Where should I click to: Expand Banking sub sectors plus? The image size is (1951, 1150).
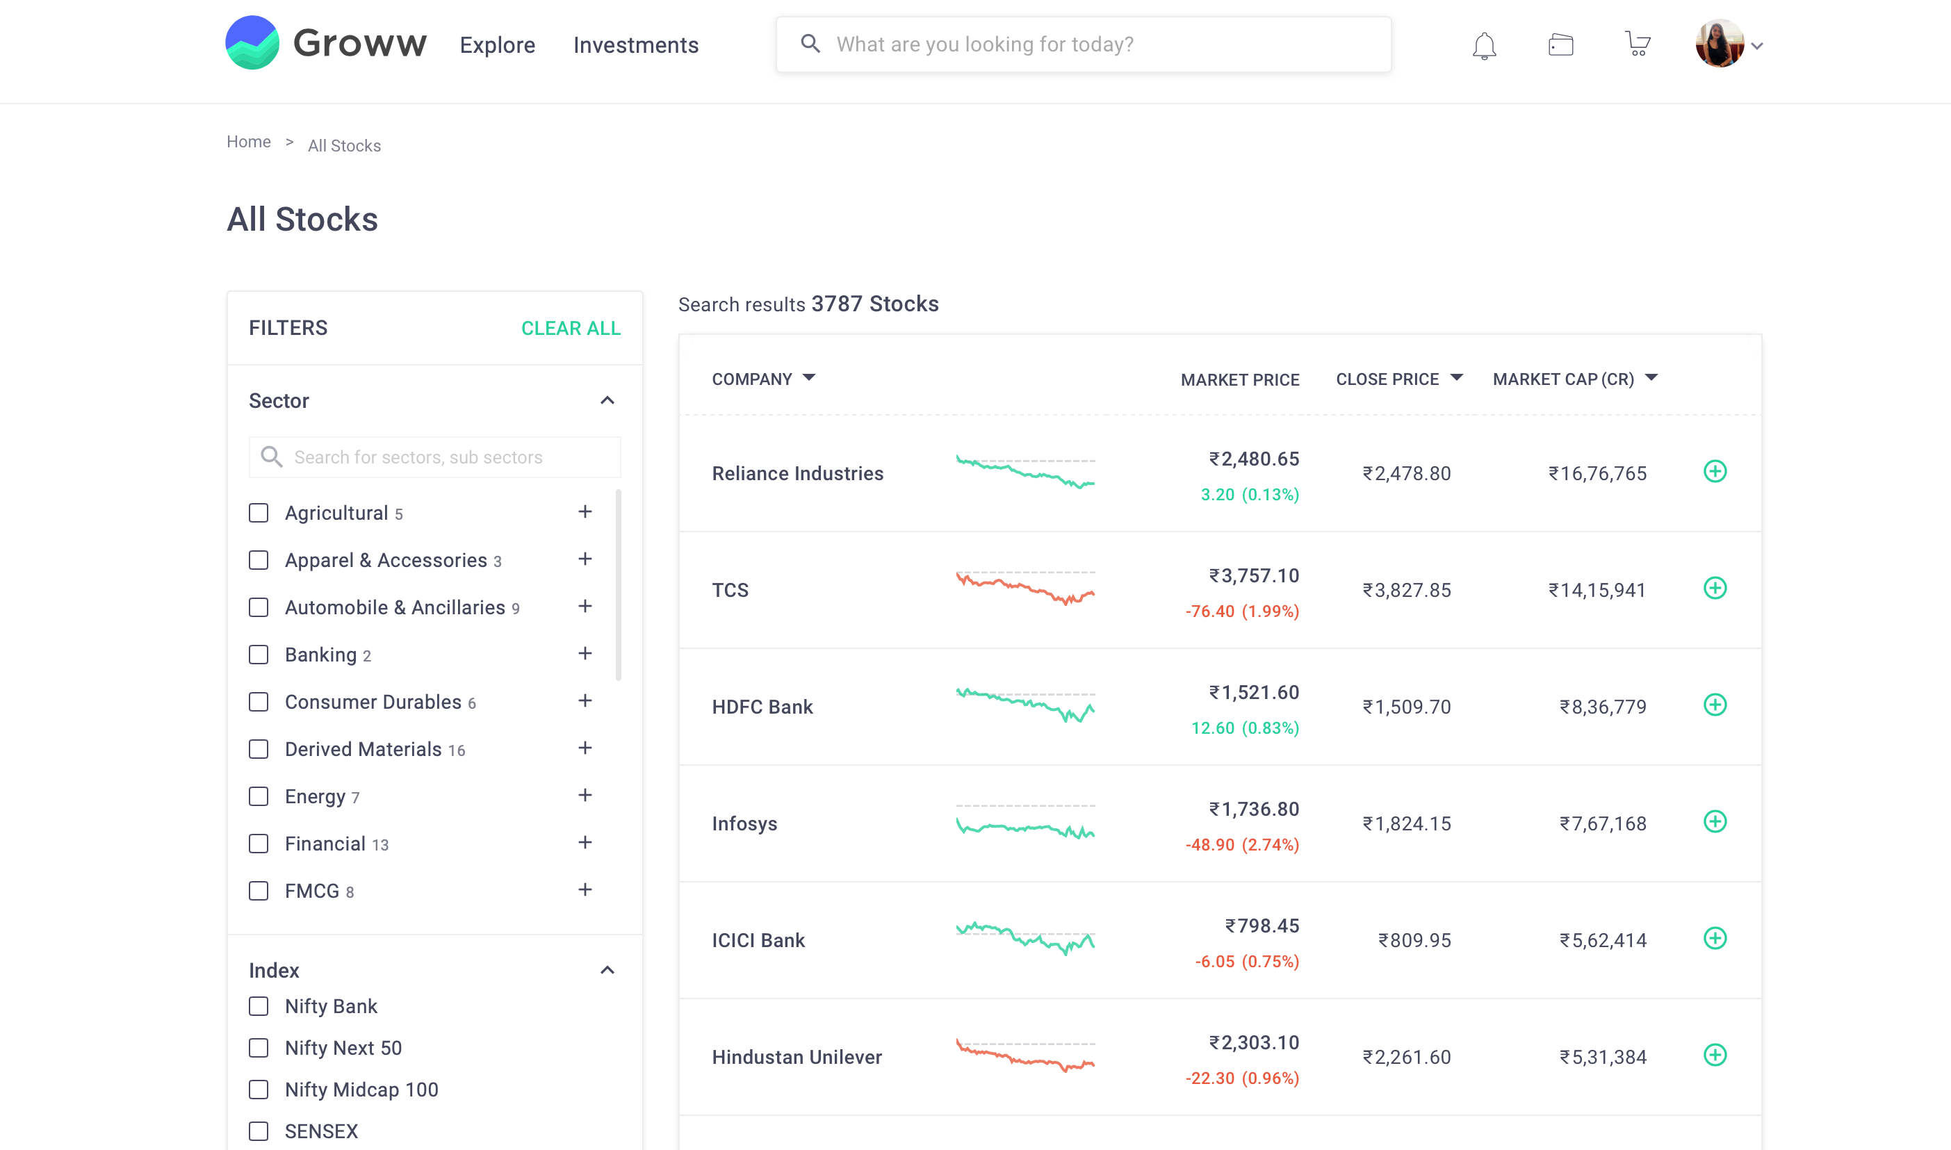(585, 653)
